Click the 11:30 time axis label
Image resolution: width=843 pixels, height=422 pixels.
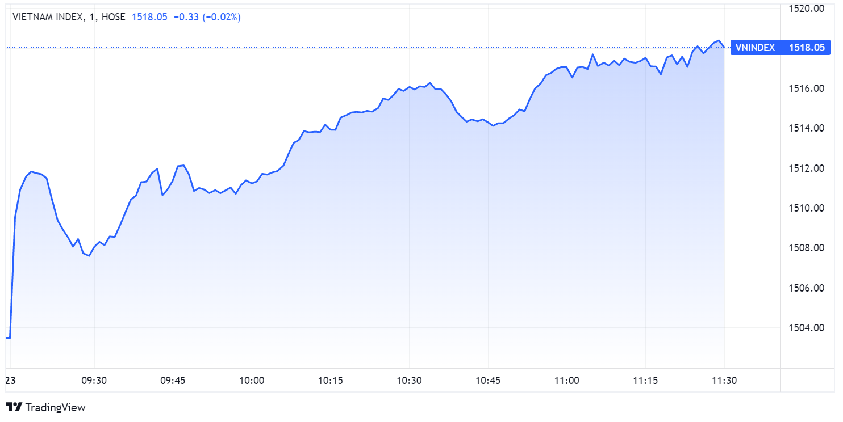(724, 381)
